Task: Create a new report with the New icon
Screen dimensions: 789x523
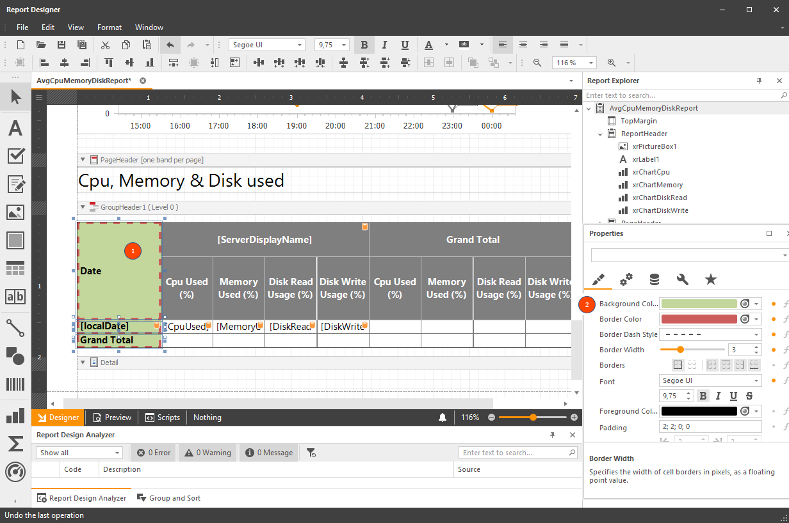Action: click(x=20, y=45)
